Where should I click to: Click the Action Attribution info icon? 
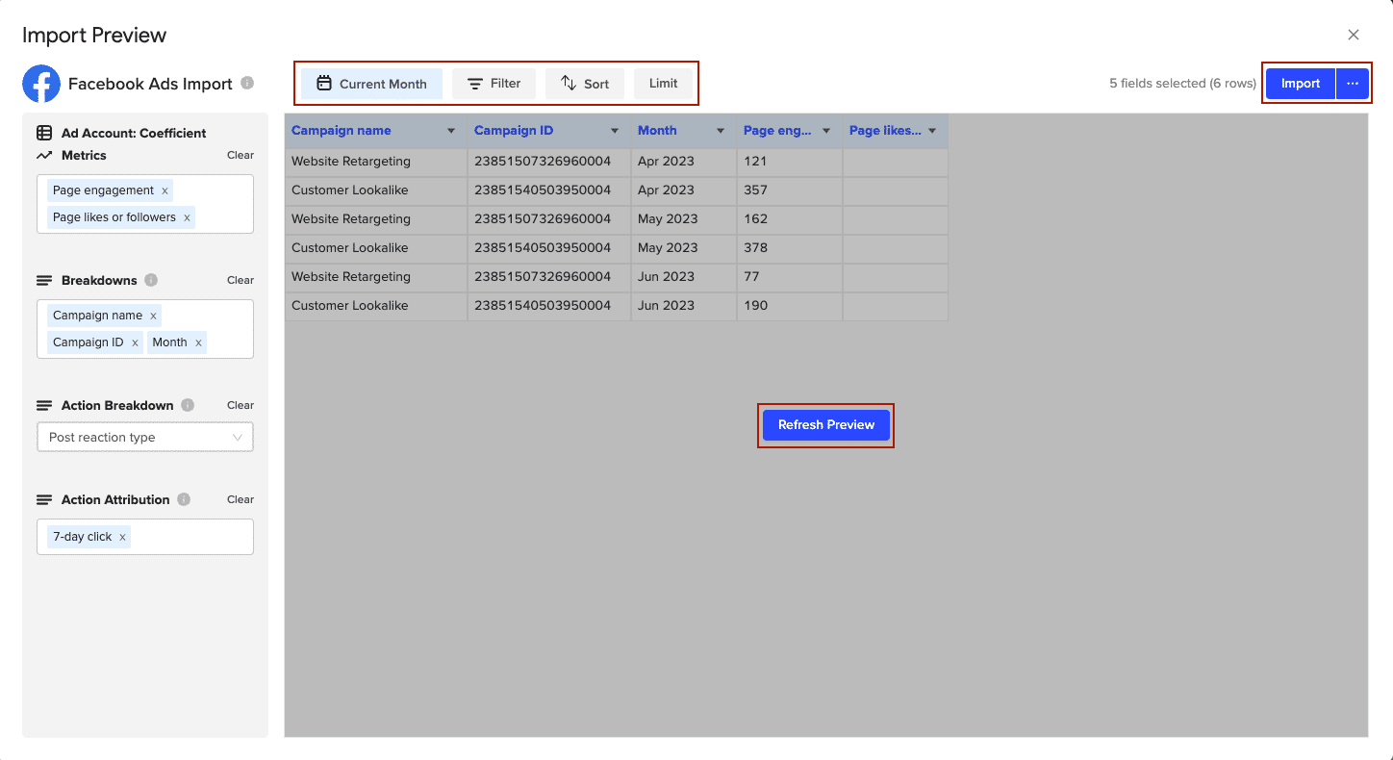[x=184, y=499]
